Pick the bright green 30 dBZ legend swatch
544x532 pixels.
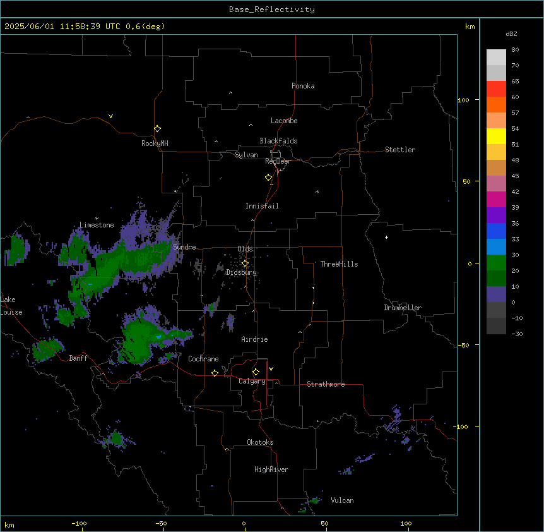(x=496, y=263)
